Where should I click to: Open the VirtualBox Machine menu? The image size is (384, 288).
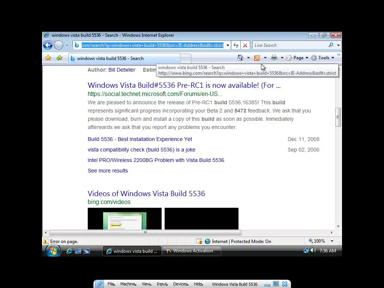tap(128, 284)
